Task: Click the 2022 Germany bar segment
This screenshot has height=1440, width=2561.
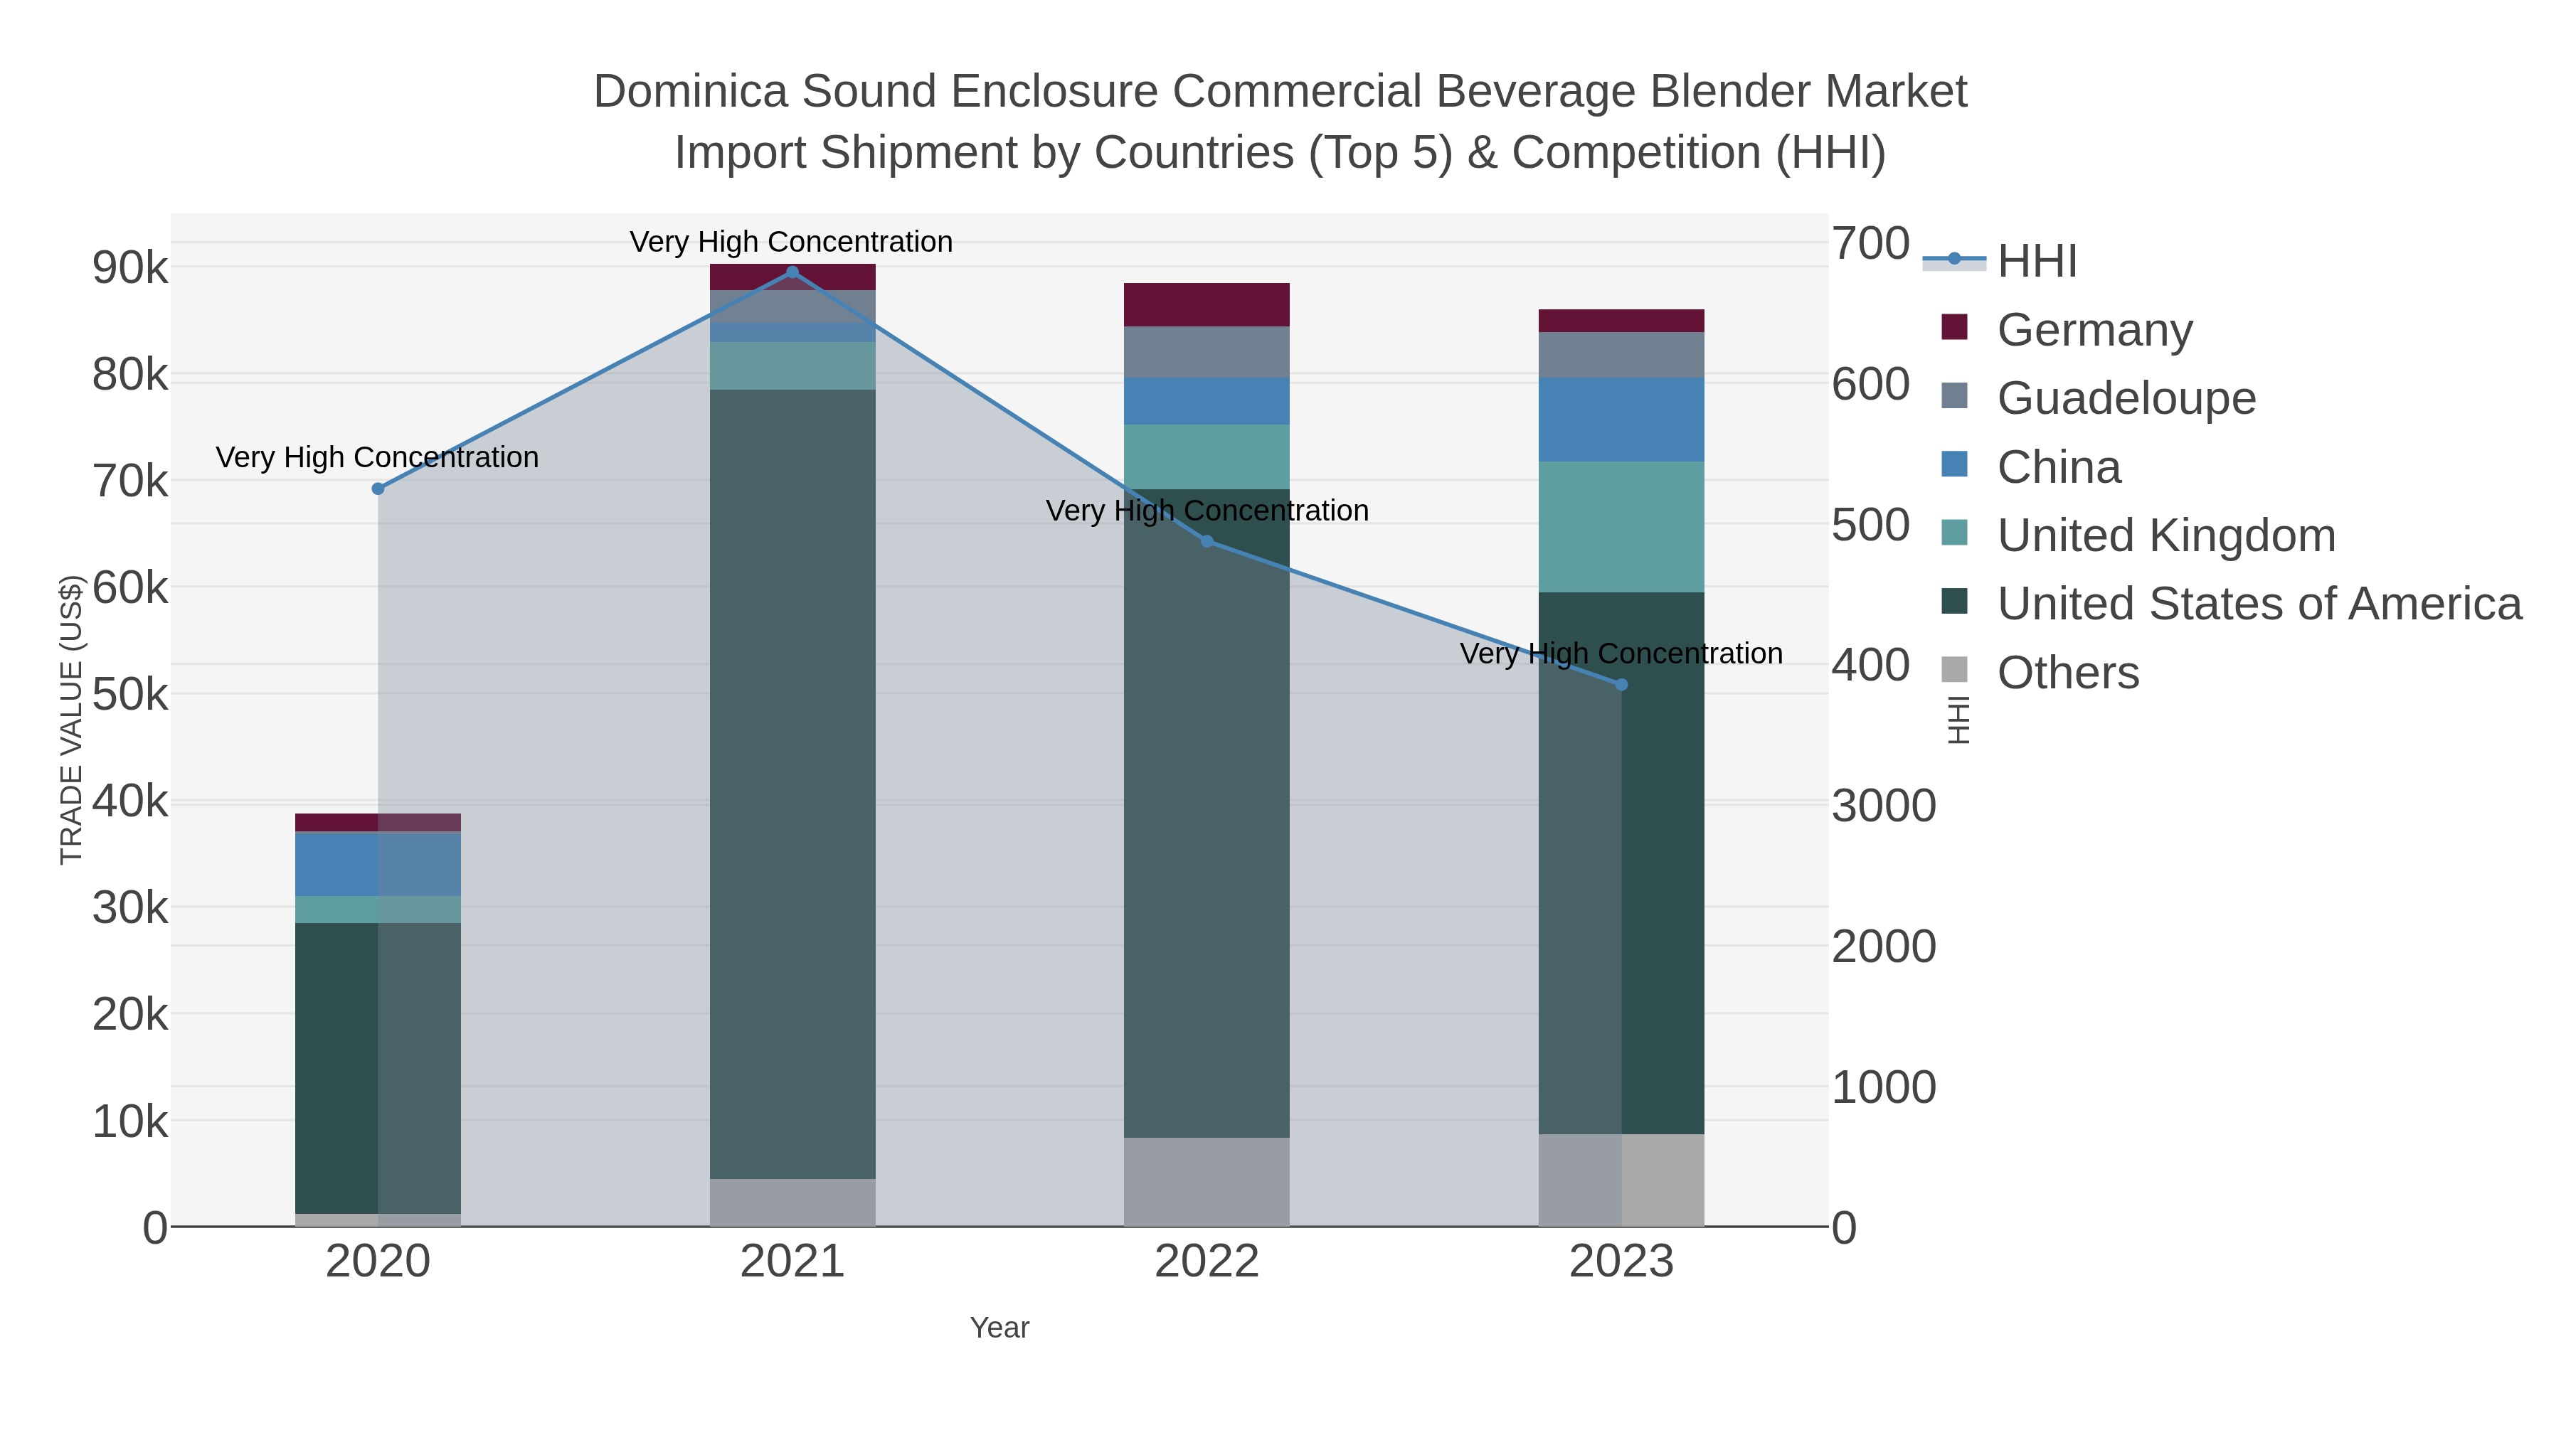Action: tap(1207, 305)
